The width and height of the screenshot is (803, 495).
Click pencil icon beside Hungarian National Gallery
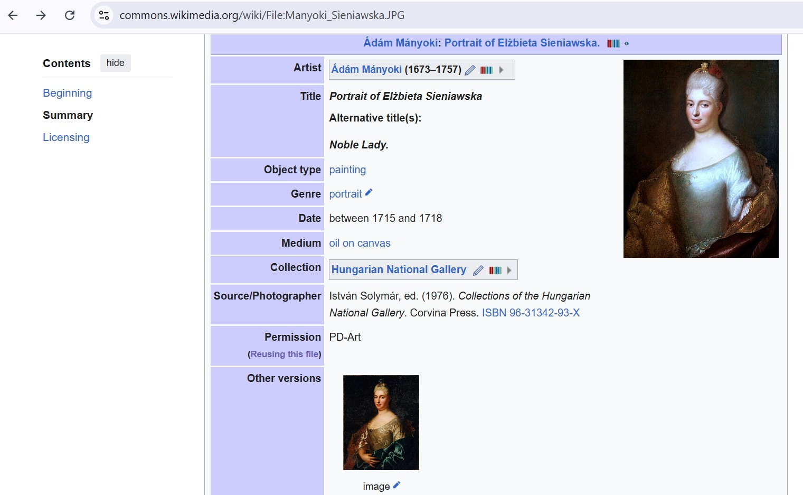pos(478,270)
